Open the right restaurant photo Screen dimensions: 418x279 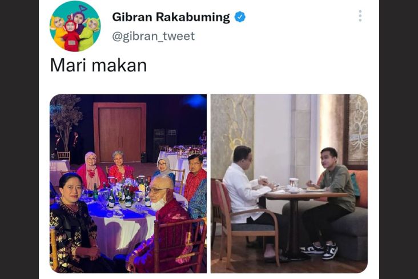290,184
